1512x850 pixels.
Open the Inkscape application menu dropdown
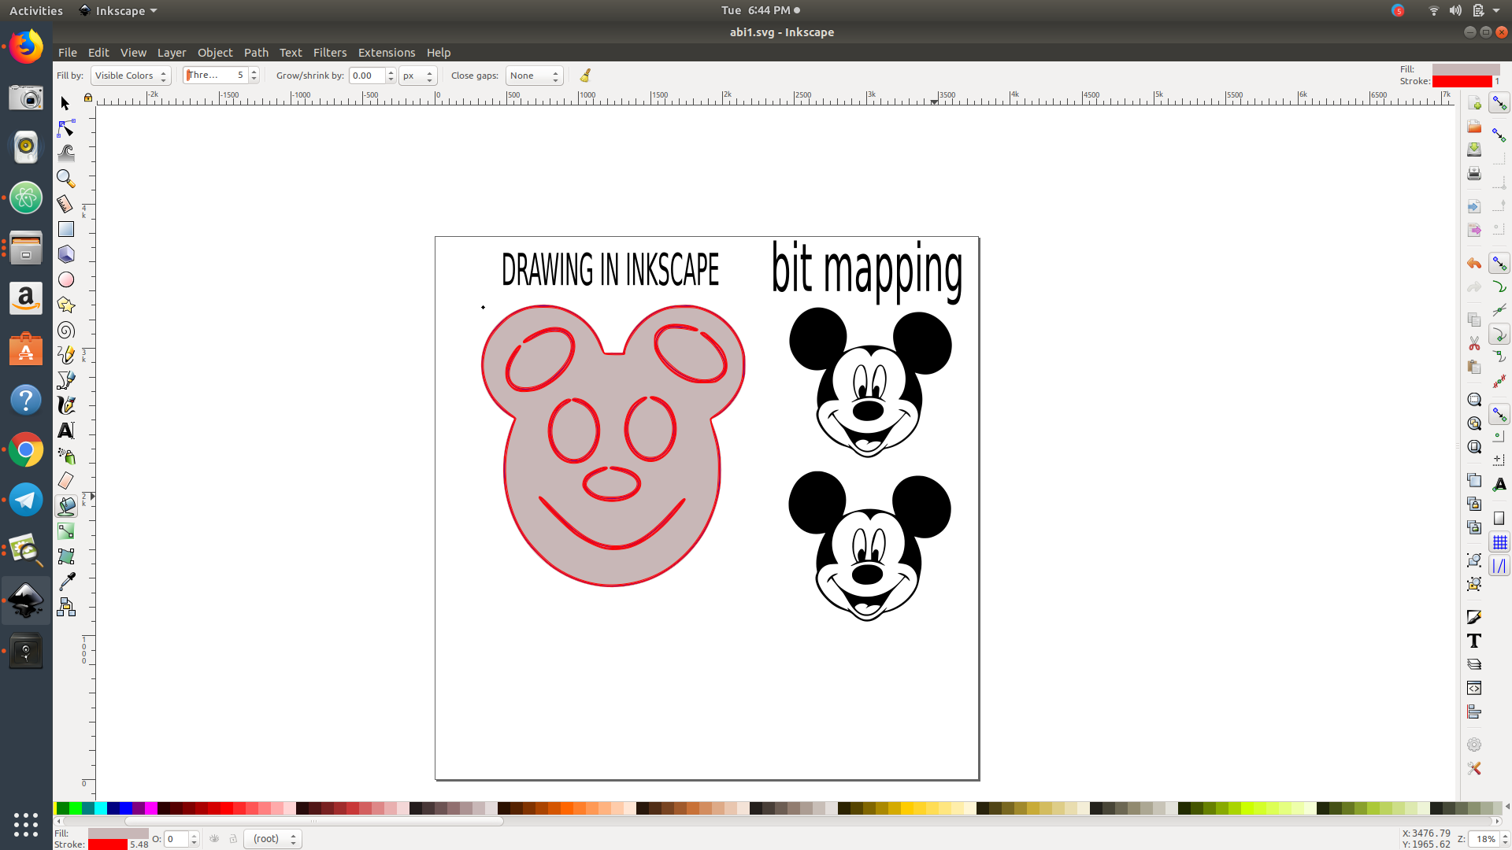pos(118,10)
